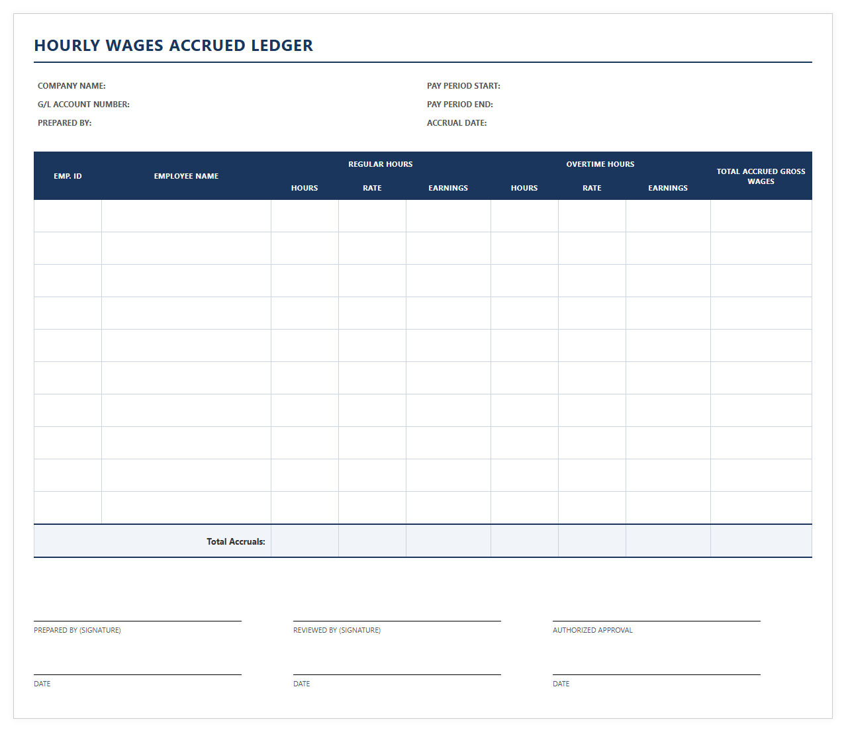The image size is (846, 732).
Task: Select the Total Accruals row label
Action: pos(236,541)
